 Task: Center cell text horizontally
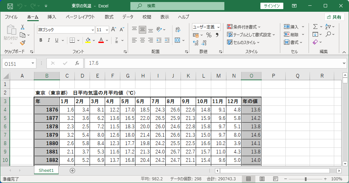142,40
